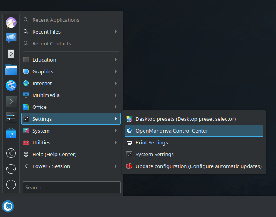Open the terminal prompt favorite icon
This screenshot has height=217, width=276.
[11, 101]
